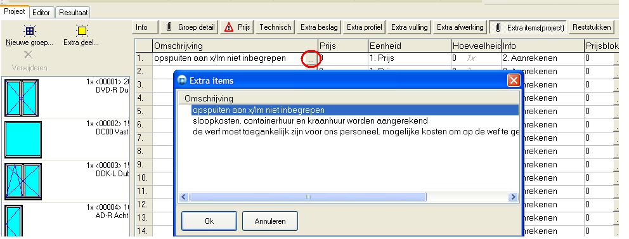Click the ellipsis button in row 1
Image resolution: width=629 pixels, height=239 pixels.
pyautogui.click(x=311, y=59)
